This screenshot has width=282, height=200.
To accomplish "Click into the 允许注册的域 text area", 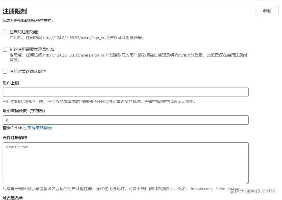I will click(x=126, y=163).
